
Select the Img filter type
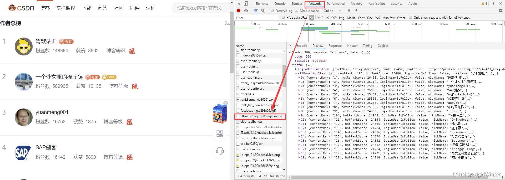(x=342, y=18)
